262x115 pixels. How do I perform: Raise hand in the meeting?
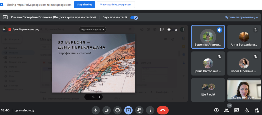[139, 110]
